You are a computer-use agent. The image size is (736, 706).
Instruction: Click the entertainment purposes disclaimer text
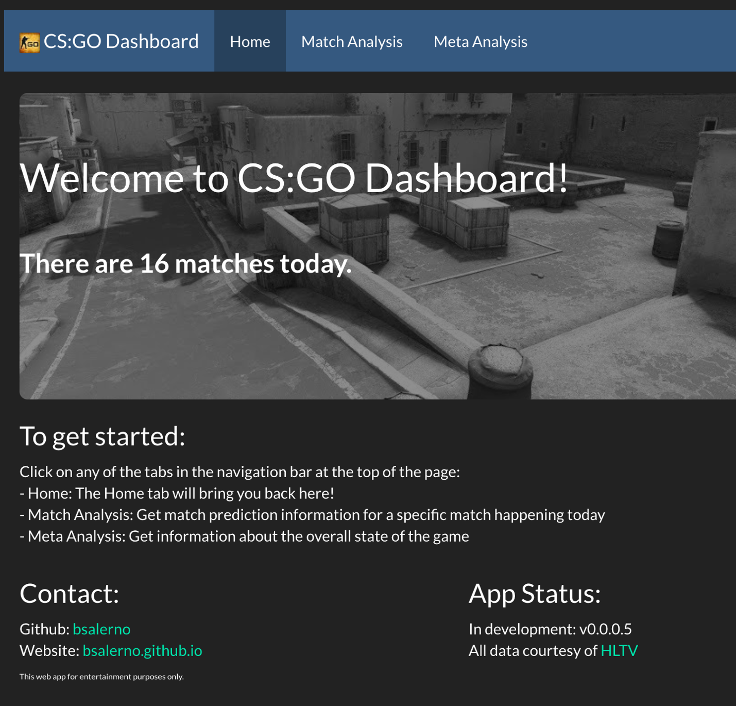coord(101,677)
